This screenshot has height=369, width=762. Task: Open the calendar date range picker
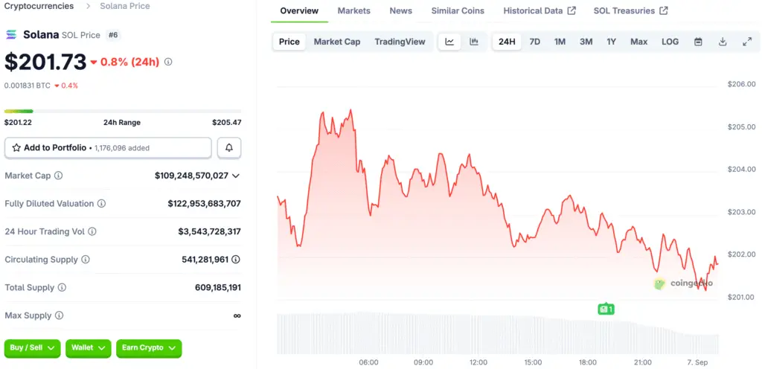698,42
